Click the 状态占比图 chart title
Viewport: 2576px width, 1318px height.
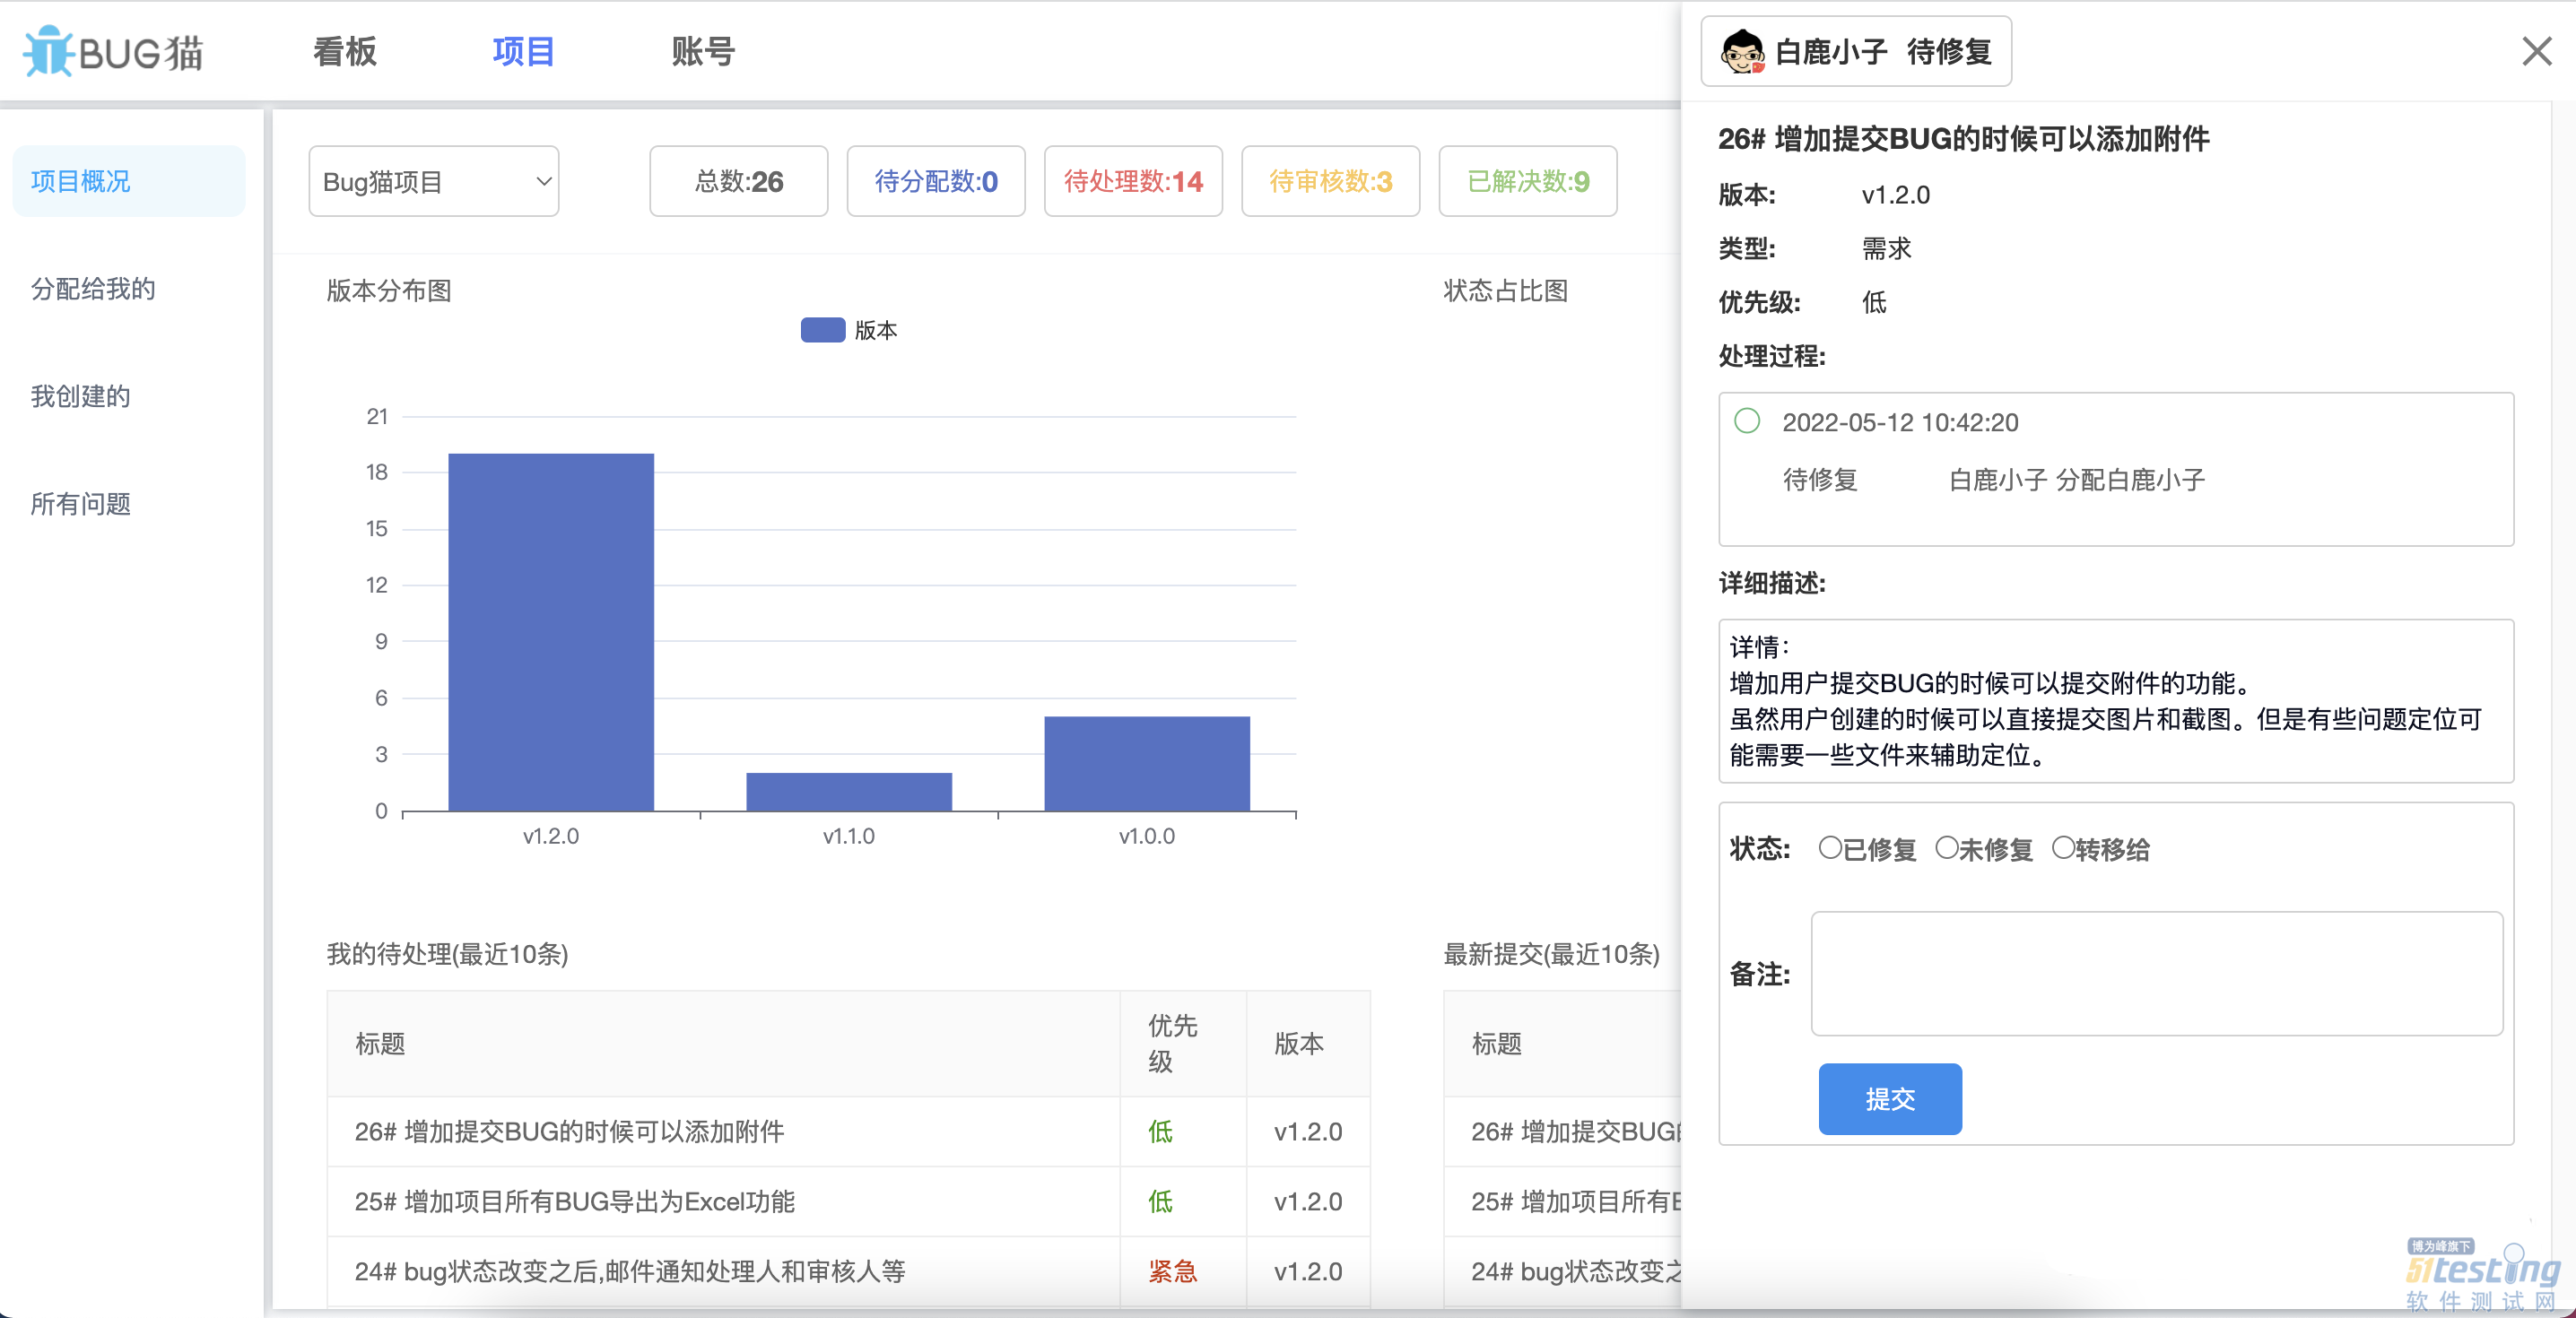tap(1506, 291)
